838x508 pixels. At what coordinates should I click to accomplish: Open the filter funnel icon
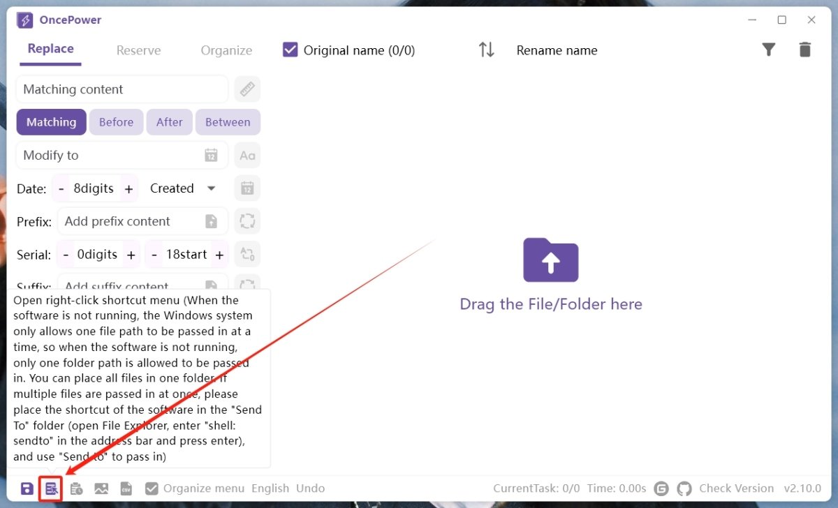click(x=768, y=50)
